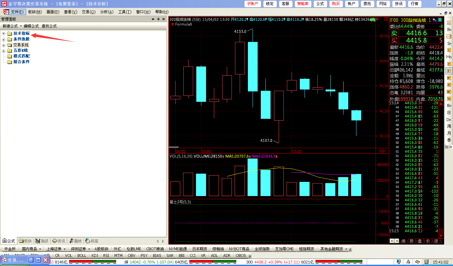Expand the 五彩K线 tree node

[4, 51]
